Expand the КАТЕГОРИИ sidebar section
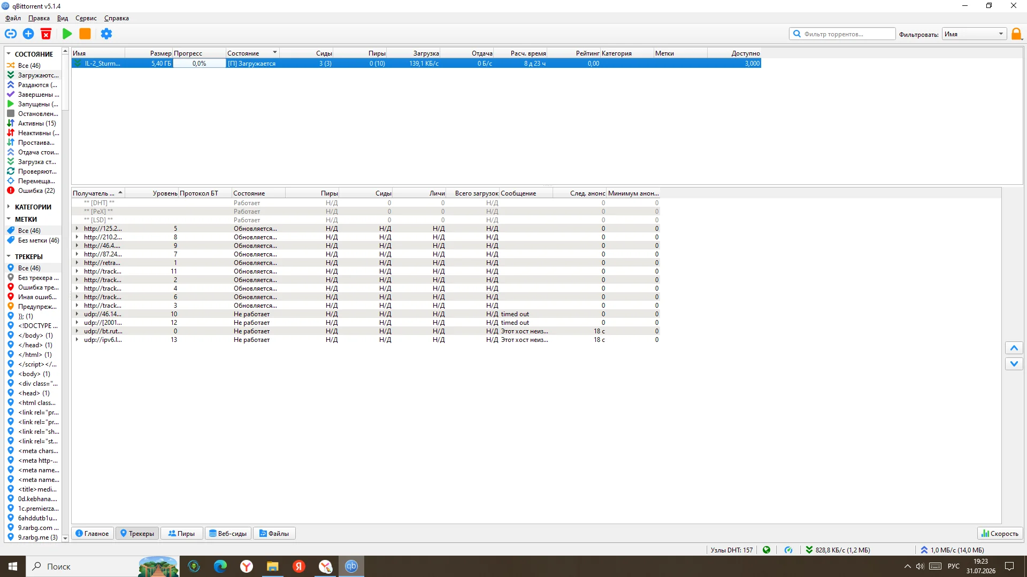The image size is (1027, 577). pyautogui.click(x=9, y=207)
